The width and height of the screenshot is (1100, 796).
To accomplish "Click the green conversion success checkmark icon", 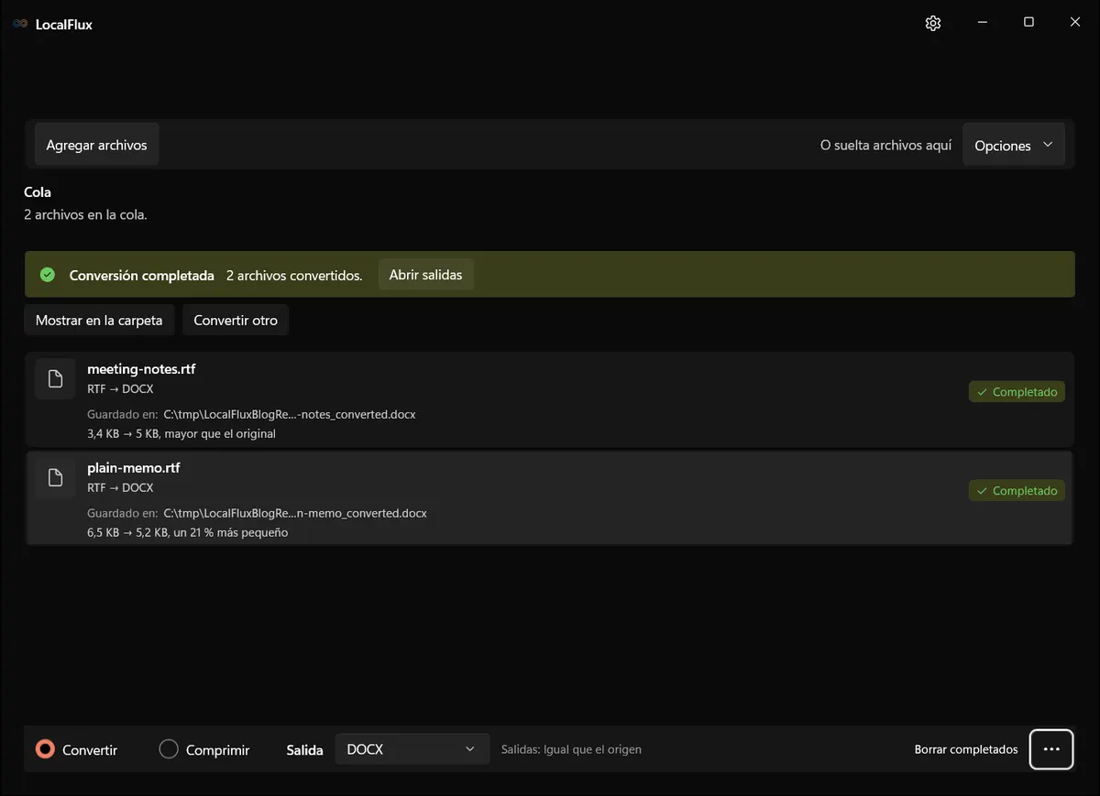I will coord(49,275).
